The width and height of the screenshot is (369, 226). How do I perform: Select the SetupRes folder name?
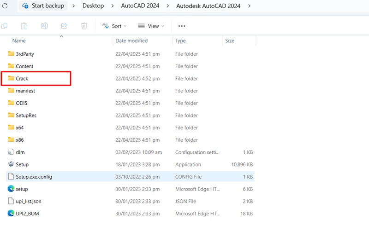click(26, 116)
